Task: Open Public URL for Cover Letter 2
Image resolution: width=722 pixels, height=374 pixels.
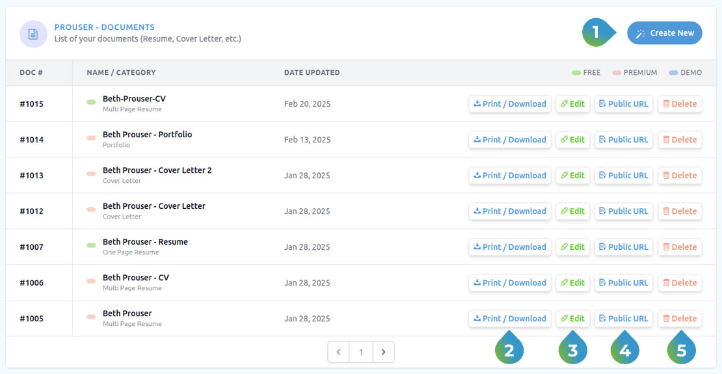Action: point(623,176)
